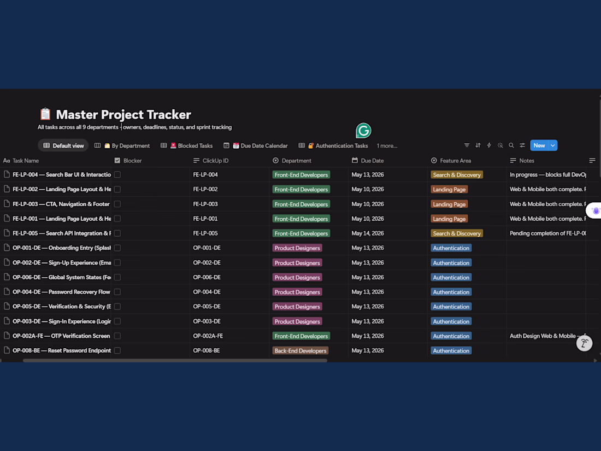Open database search with the magnifier icon
The image size is (601, 451).
pyautogui.click(x=511, y=145)
